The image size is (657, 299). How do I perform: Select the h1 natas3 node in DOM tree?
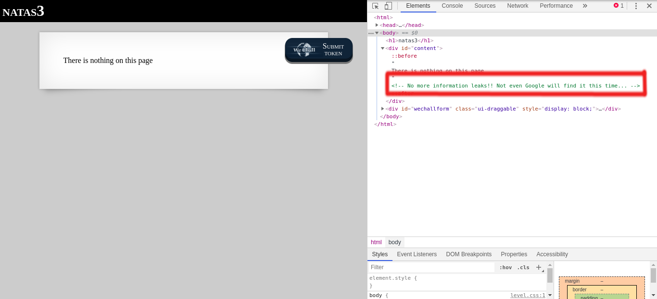409,40
